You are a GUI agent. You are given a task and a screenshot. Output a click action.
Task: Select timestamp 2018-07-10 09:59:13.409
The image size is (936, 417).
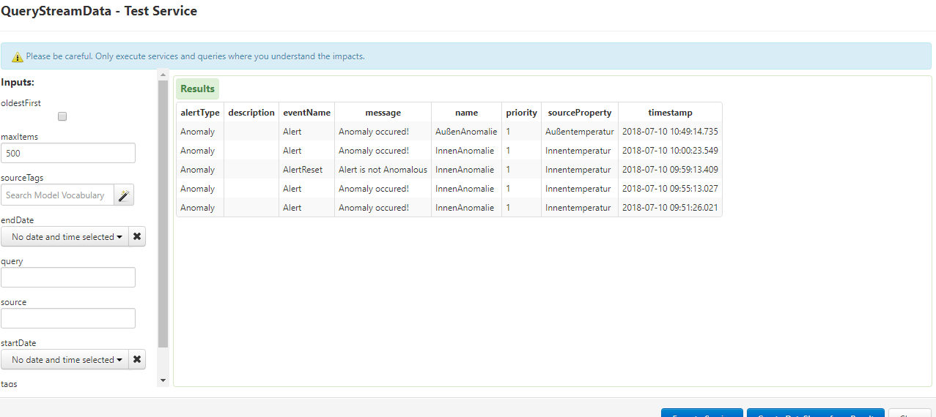pyautogui.click(x=670, y=170)
